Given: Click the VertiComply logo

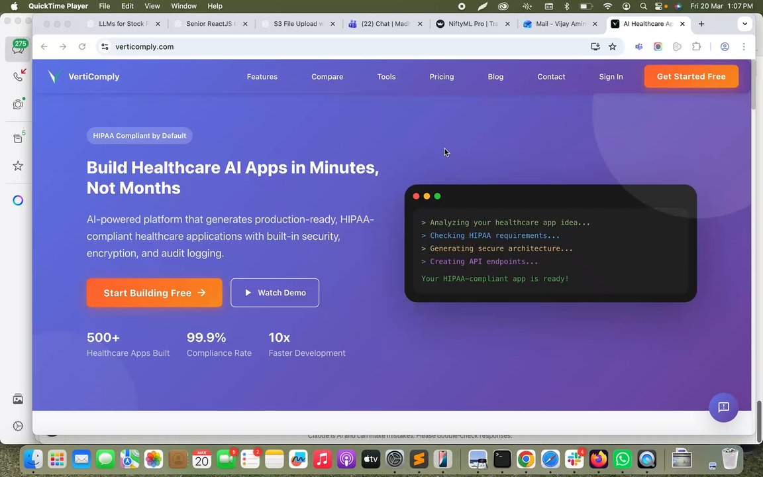Looking at the screenshot, I should pos(83,76).
